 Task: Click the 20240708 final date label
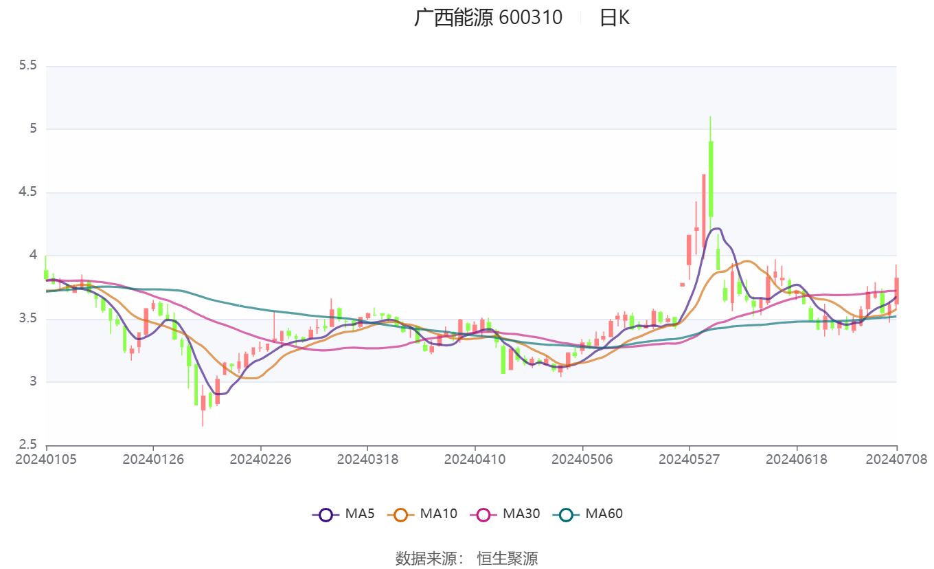coord(896,459)
